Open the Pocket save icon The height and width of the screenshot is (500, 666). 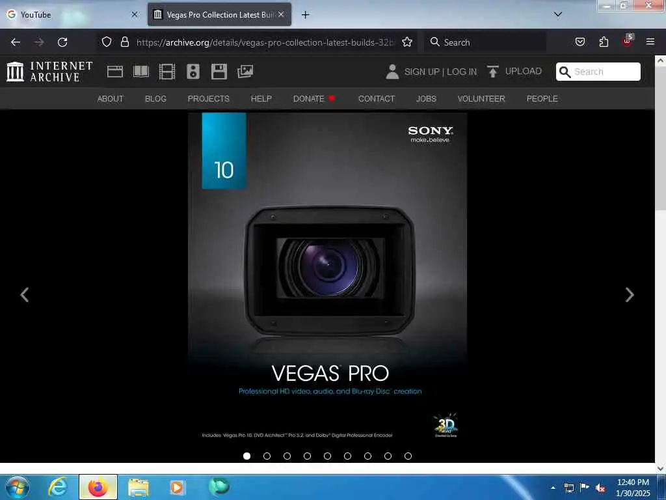580,42
